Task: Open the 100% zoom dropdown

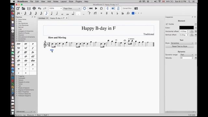Action: click(55, 8)
